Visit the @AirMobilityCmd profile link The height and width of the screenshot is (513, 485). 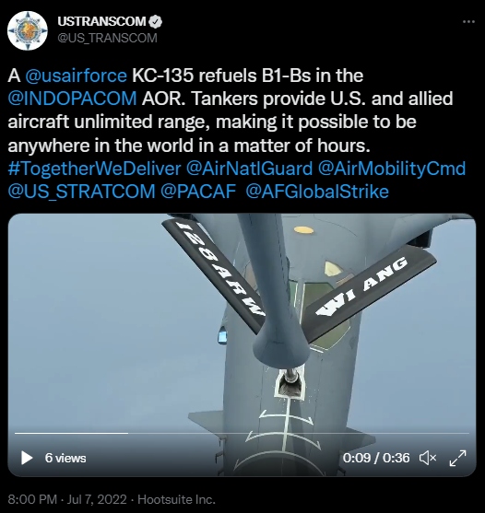point(392,169)
